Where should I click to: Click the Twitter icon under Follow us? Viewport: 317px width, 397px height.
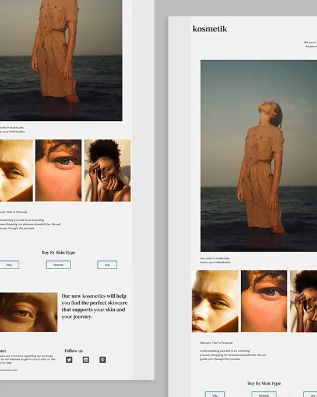pos(69,360)
